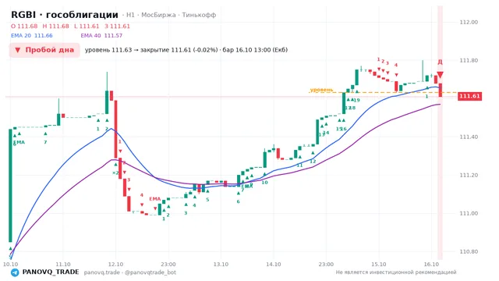Click the tall green candle at 10.10
499x281 pixels.
click(x=10, y=186)
